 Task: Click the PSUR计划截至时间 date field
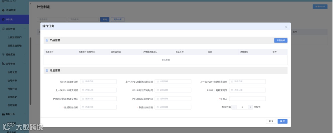pyautogui.click(x=247, y=90)
